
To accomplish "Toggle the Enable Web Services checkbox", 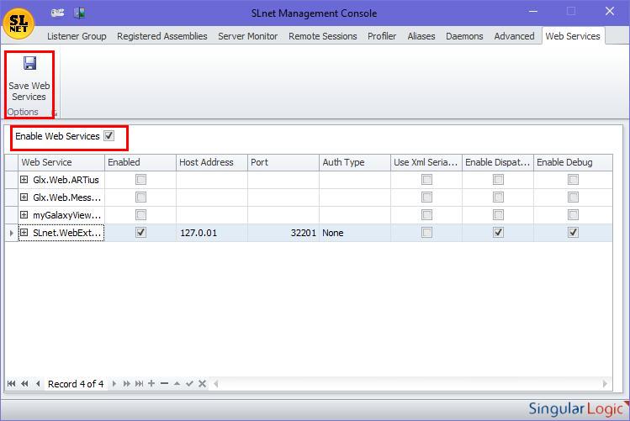I will click(x=109, y=136).
